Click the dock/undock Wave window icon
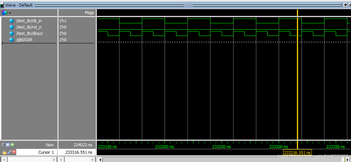 point(350,5)
